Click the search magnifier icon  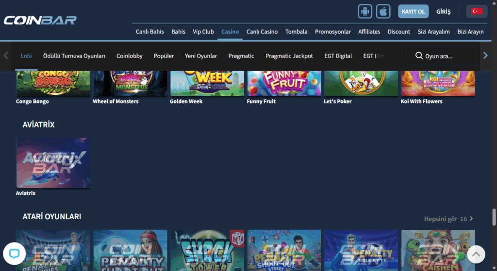click(x=419, y=56)
